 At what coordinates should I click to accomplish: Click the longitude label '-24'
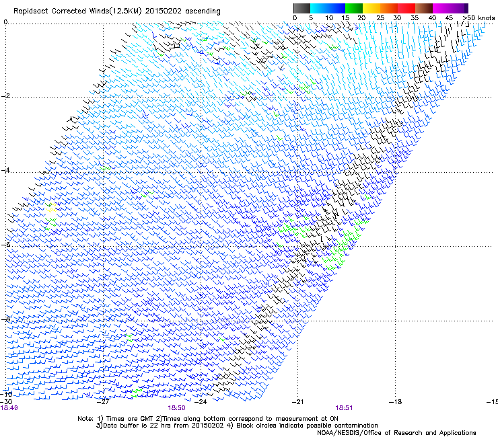click(201, 402)
